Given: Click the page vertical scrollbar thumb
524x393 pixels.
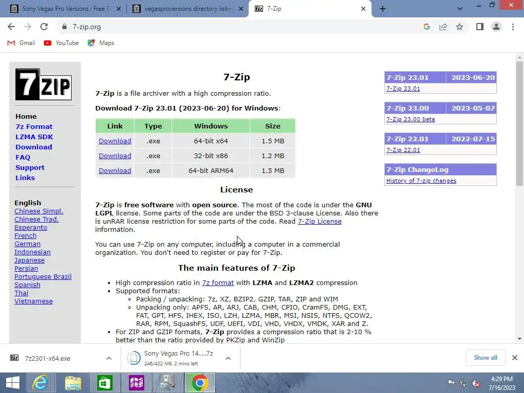Looking at the screenshot, I should 519,124.
